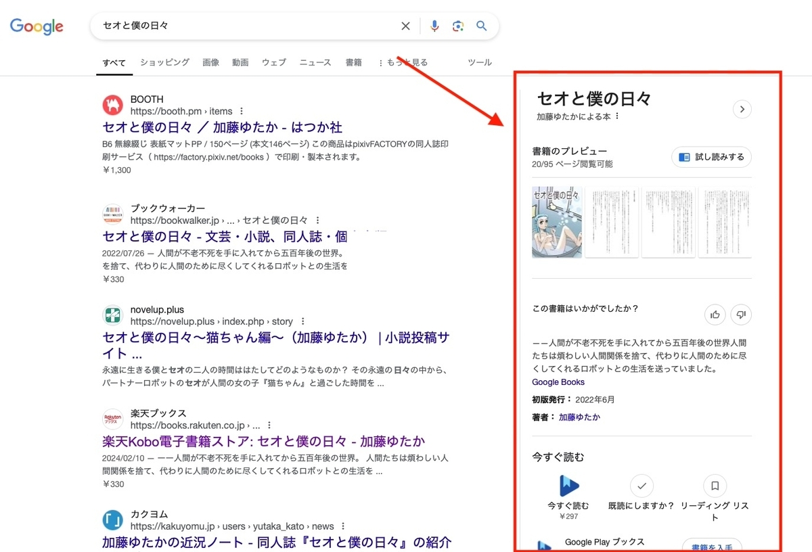Open the novelup.plus result favicon
The width and height of the screenshot is (812, 552).
(113, 315)
